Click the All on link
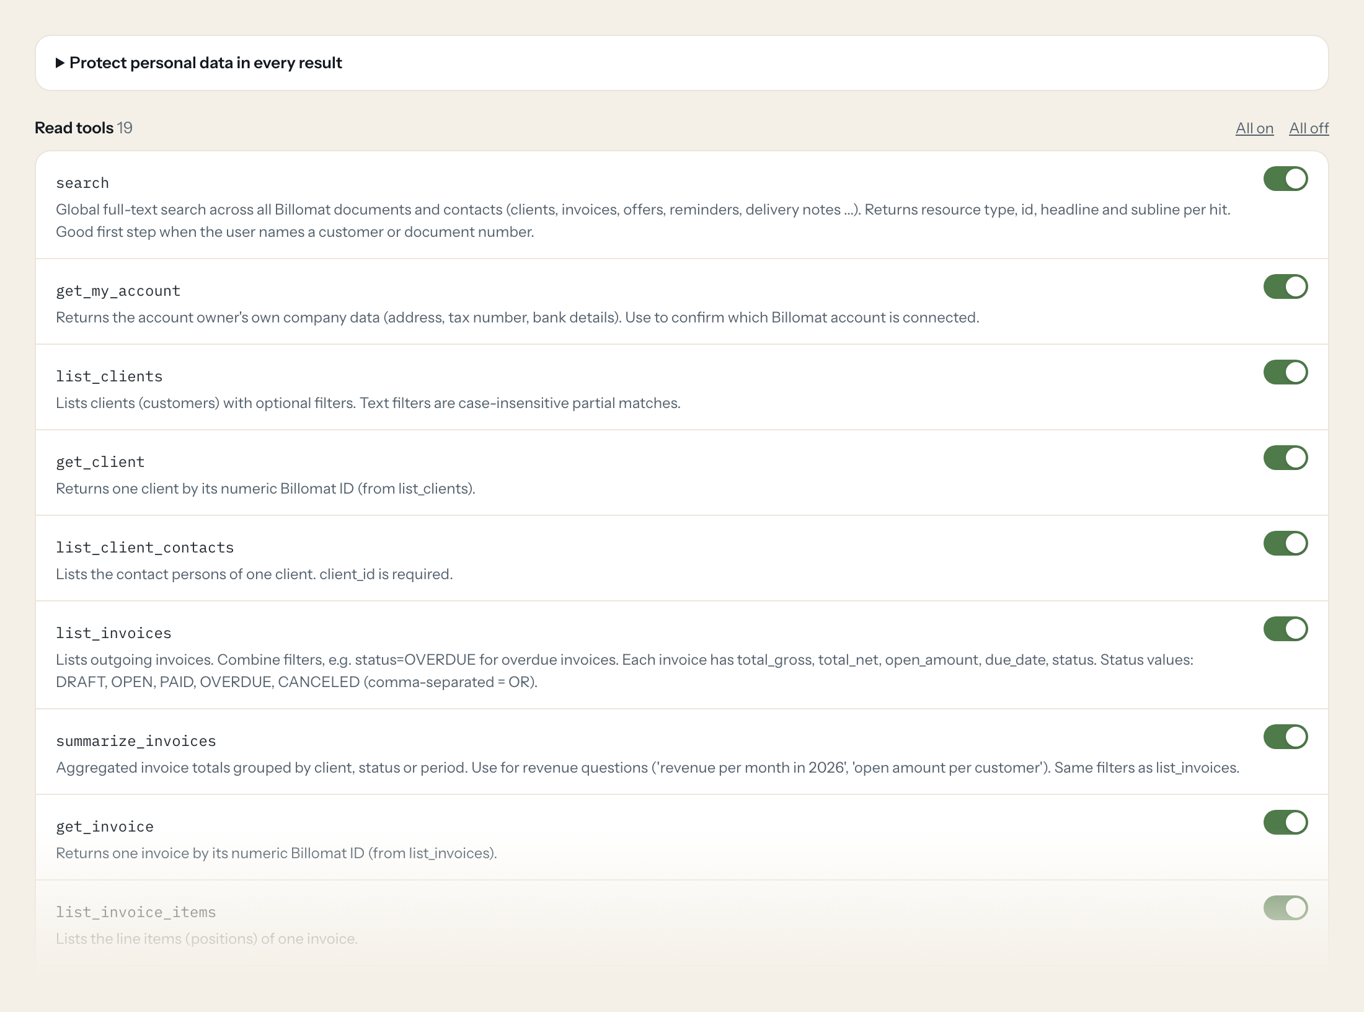The image size is (1364, 1012). [1254, 128]
